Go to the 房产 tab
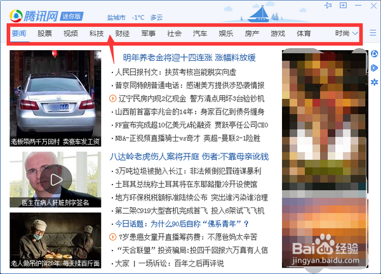 click(x=252, y=33)
